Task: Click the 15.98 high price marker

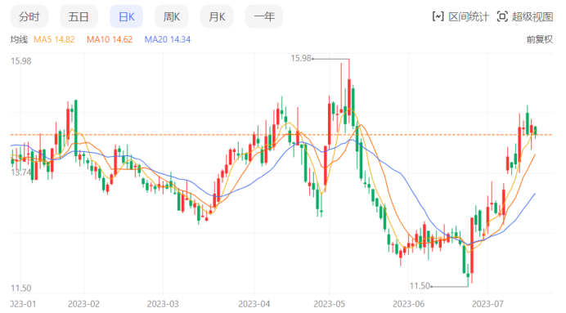Action: click(x=301, y=58)
